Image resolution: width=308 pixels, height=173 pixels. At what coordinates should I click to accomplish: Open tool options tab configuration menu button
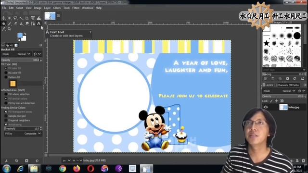pos(40,45)
